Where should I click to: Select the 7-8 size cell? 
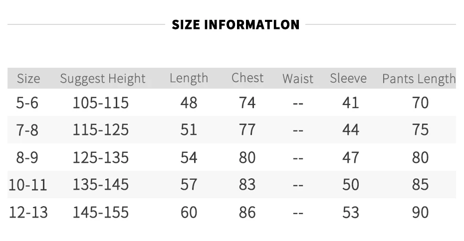tap(27, 130)
